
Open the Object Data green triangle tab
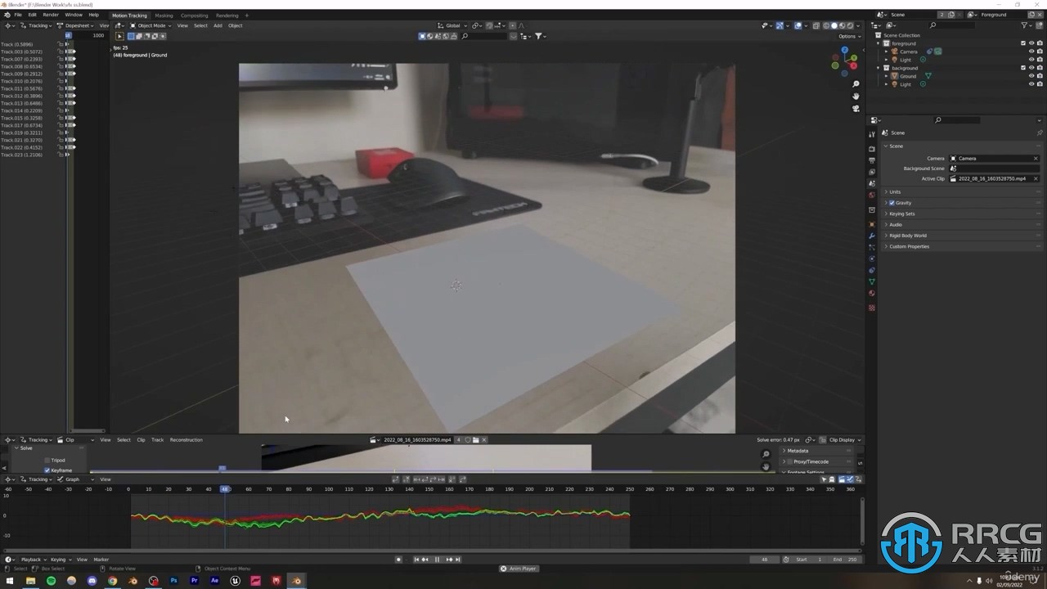point(872,281)
